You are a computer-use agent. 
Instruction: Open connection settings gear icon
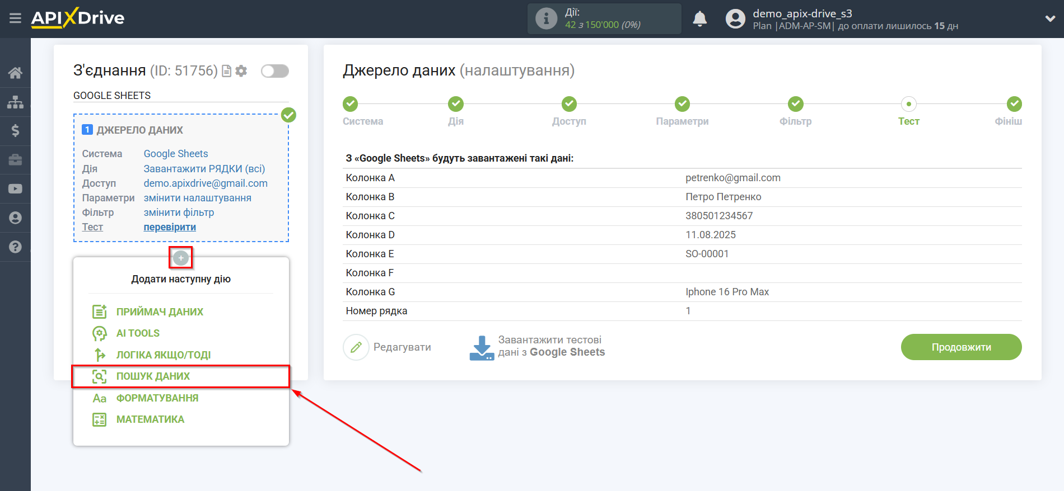tap(241, 71)
